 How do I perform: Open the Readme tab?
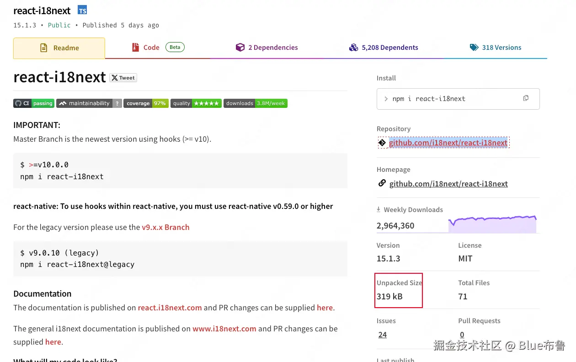(x=59, y=48)
